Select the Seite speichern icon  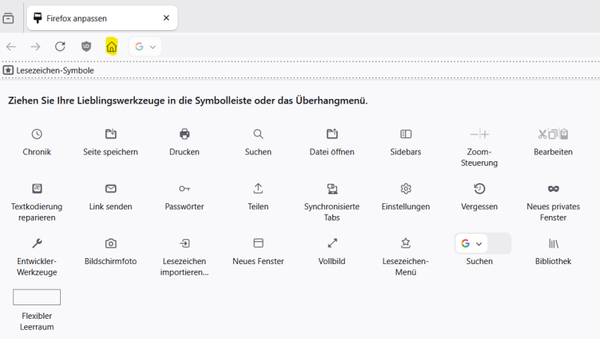[x=110, y=134]
